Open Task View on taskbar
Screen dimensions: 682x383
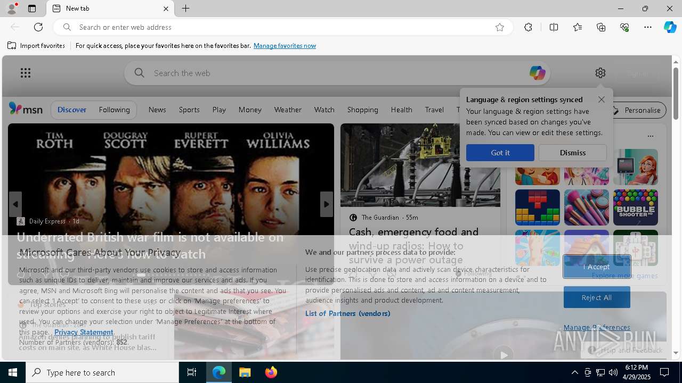pyautogui.click(x=192, y=372)
